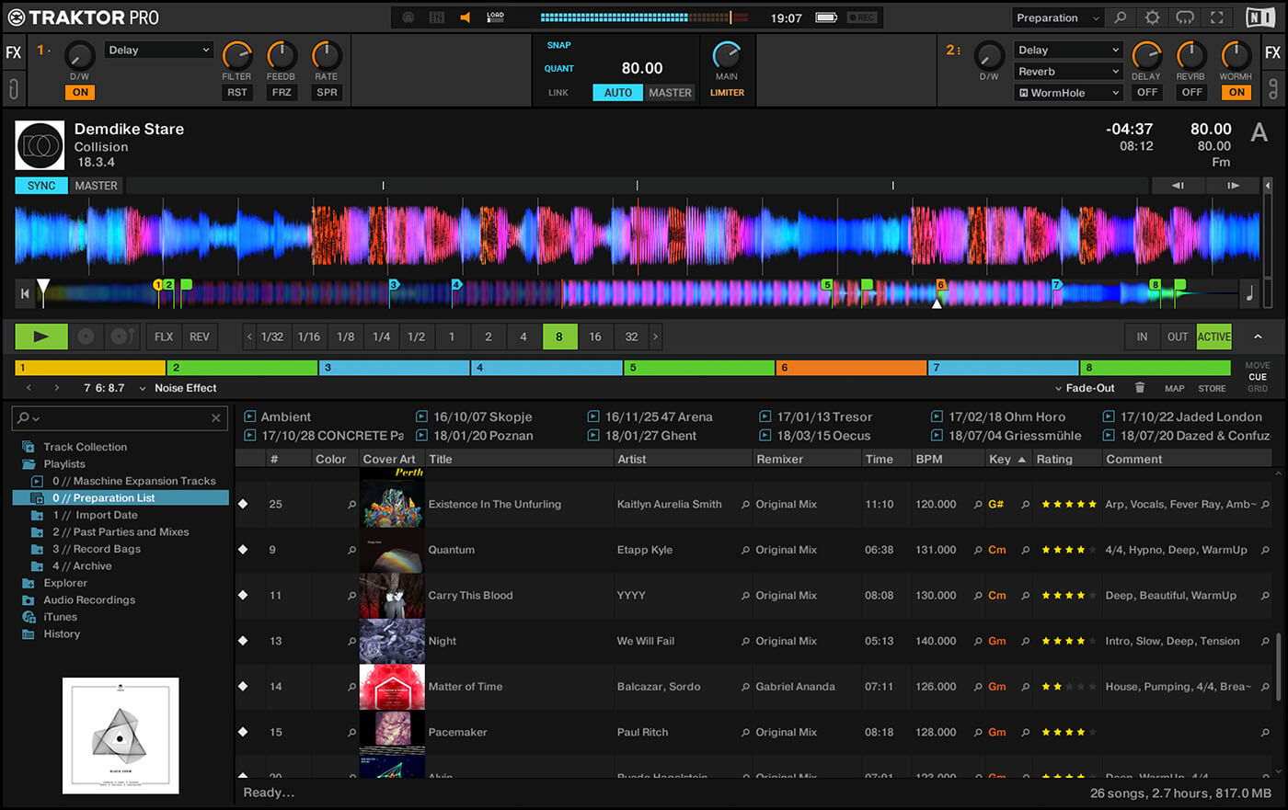Open FX2 Delay effect selector dropdown
Screen dimensions: 1288x810
(1069, 50)
